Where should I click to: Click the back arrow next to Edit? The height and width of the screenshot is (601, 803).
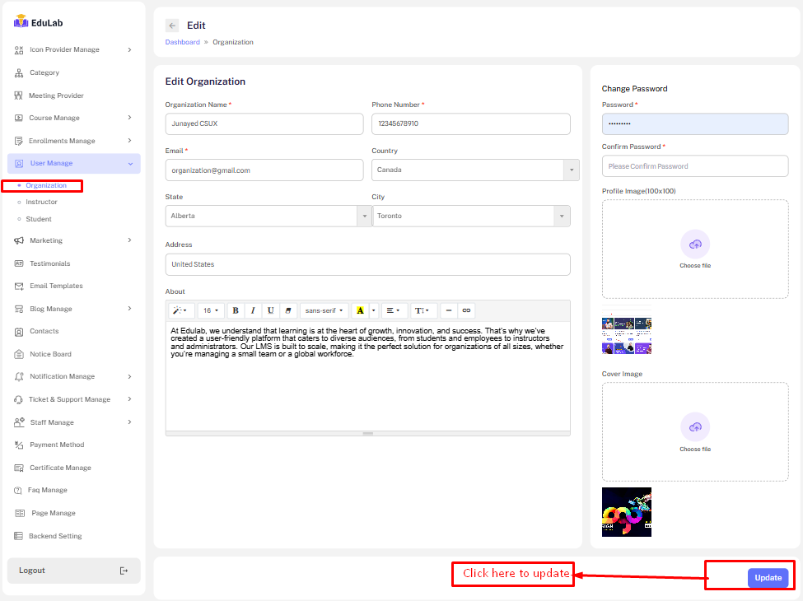click(172, 26)
